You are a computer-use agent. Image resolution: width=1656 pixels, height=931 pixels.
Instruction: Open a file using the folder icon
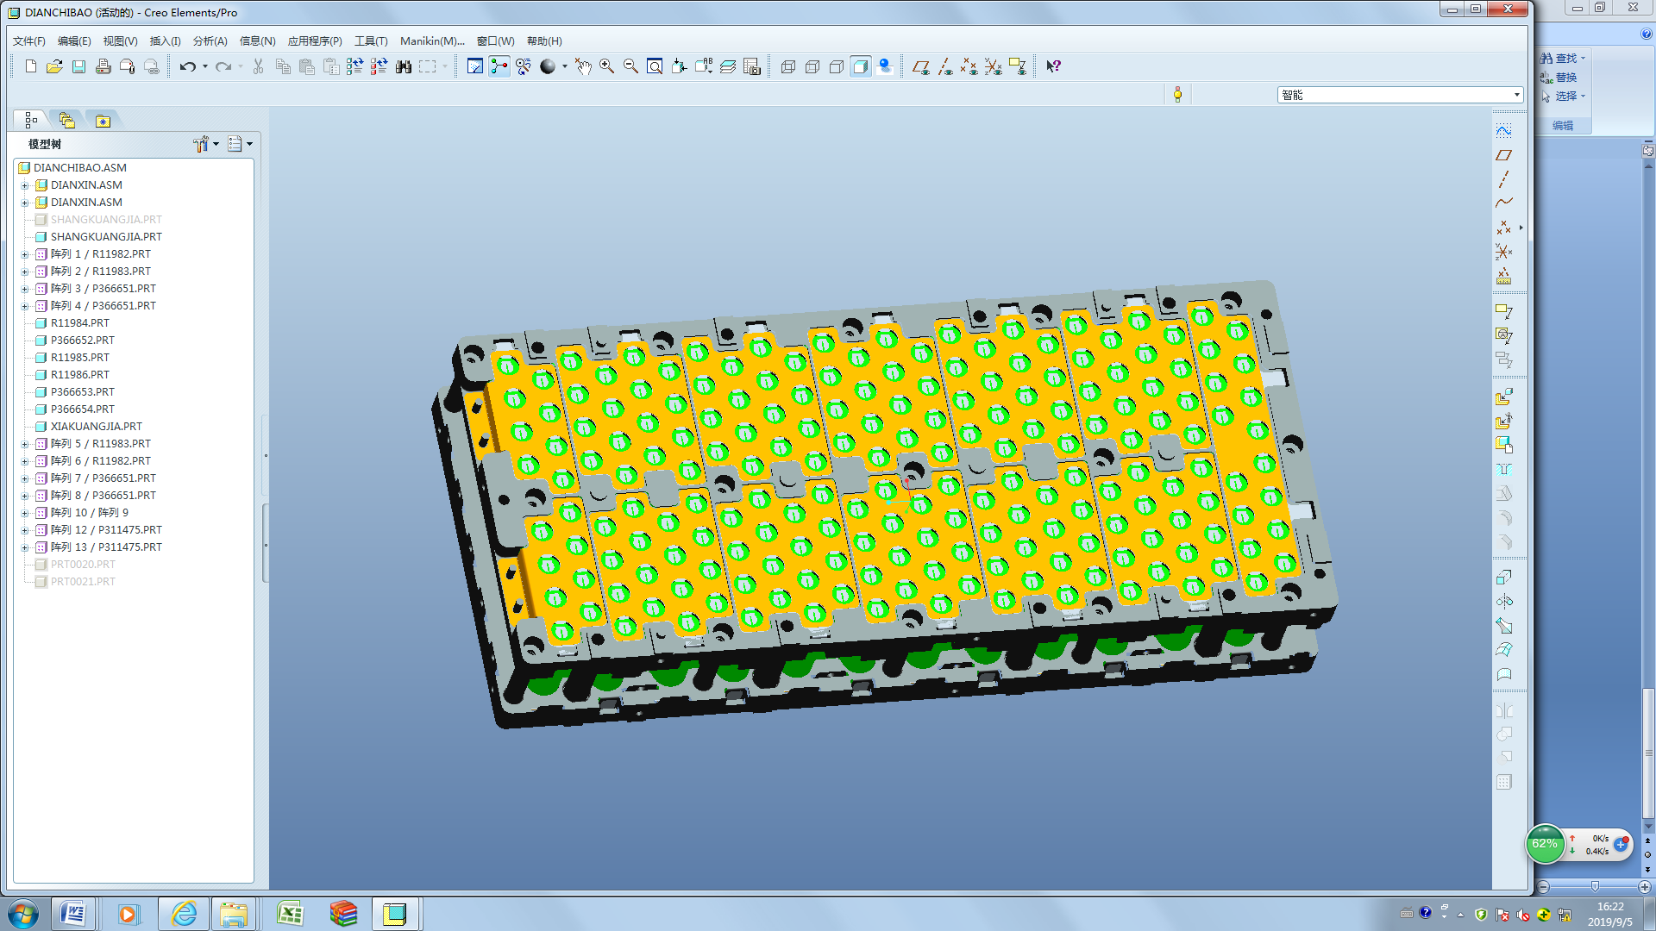[54, 66]
